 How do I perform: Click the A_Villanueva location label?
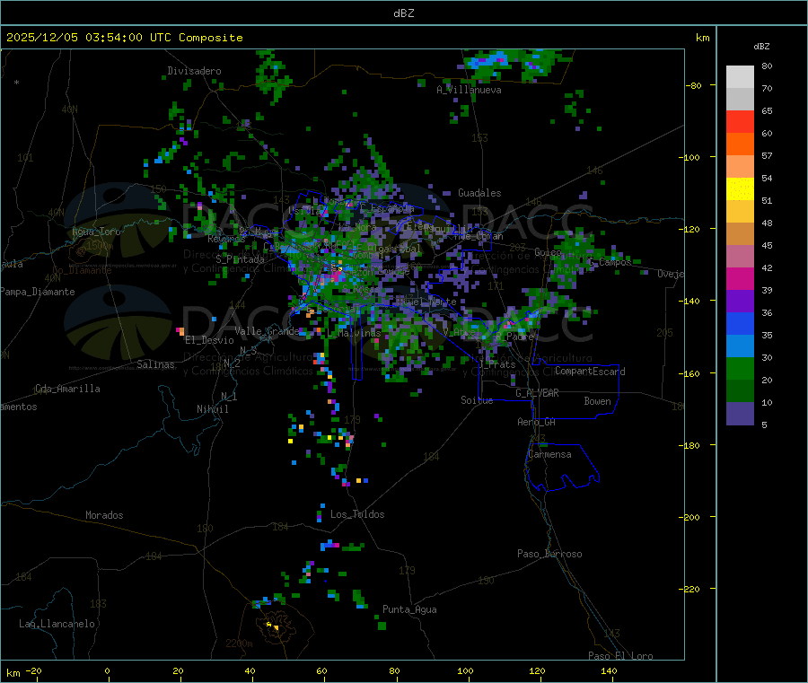coord(469,90)
